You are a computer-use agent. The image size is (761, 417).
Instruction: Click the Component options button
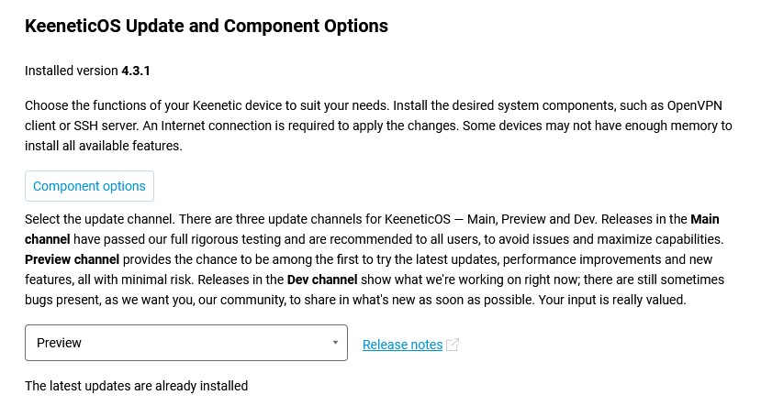coord(89,186)
